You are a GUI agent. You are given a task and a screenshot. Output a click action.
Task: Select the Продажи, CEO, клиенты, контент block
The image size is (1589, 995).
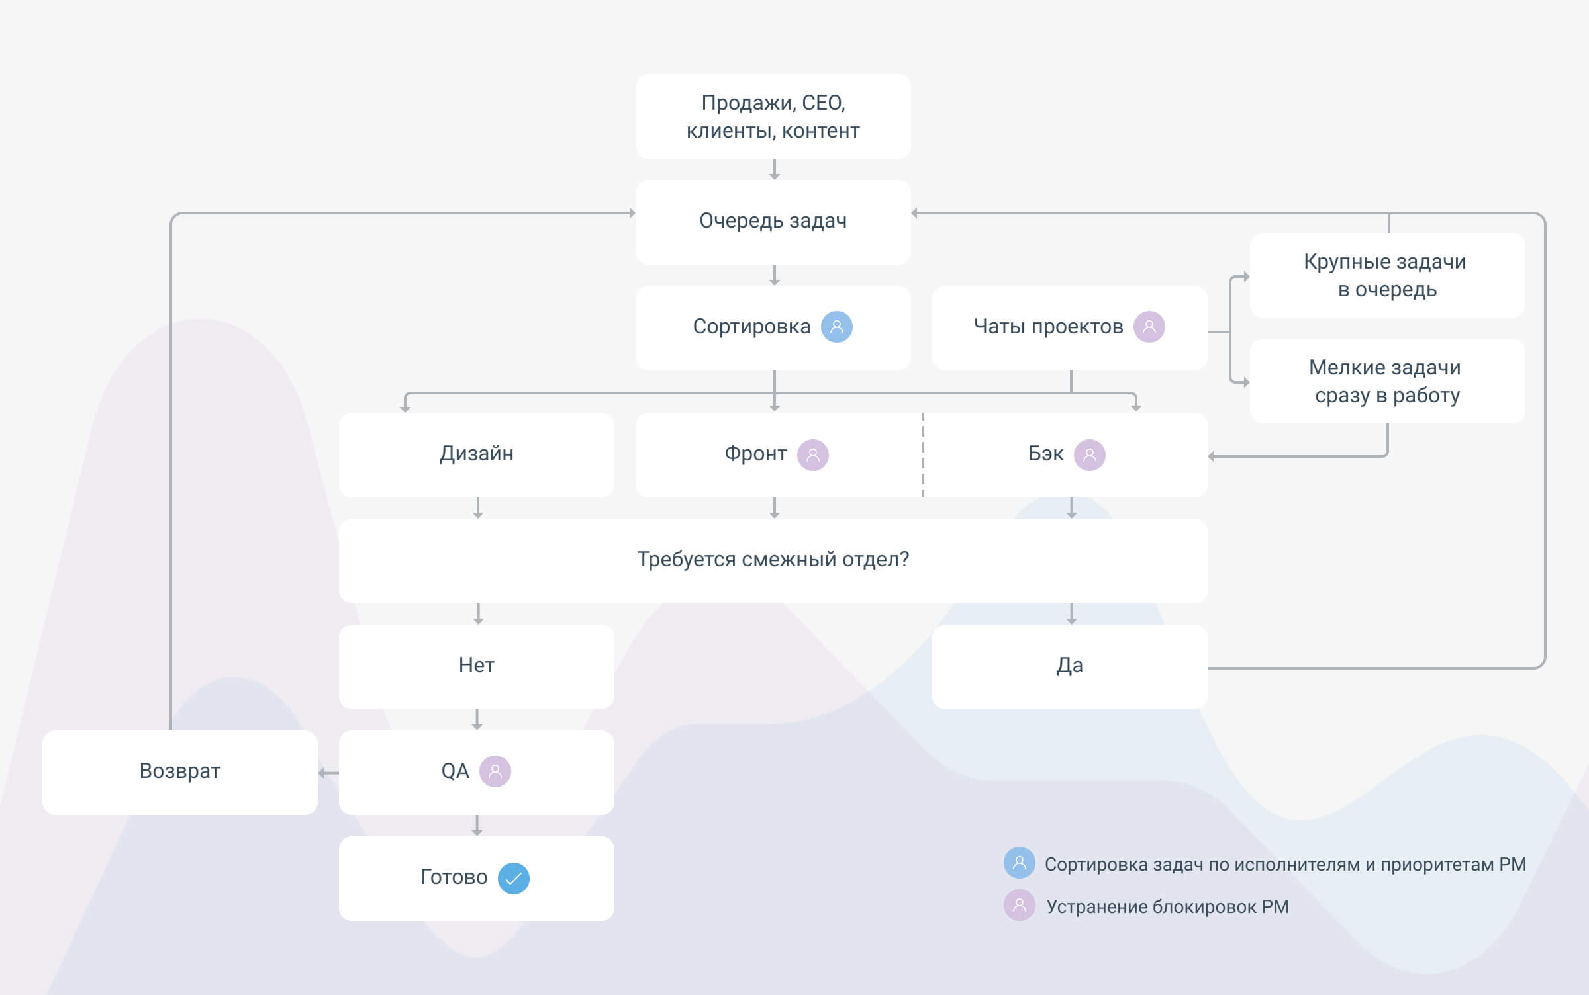pos(773,116)
